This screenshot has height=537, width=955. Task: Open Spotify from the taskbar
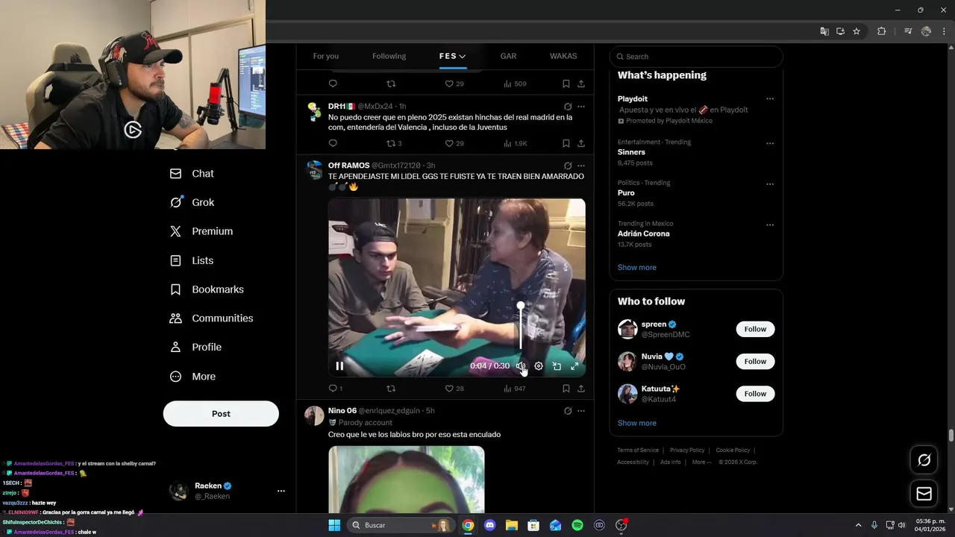coord(577,525)
